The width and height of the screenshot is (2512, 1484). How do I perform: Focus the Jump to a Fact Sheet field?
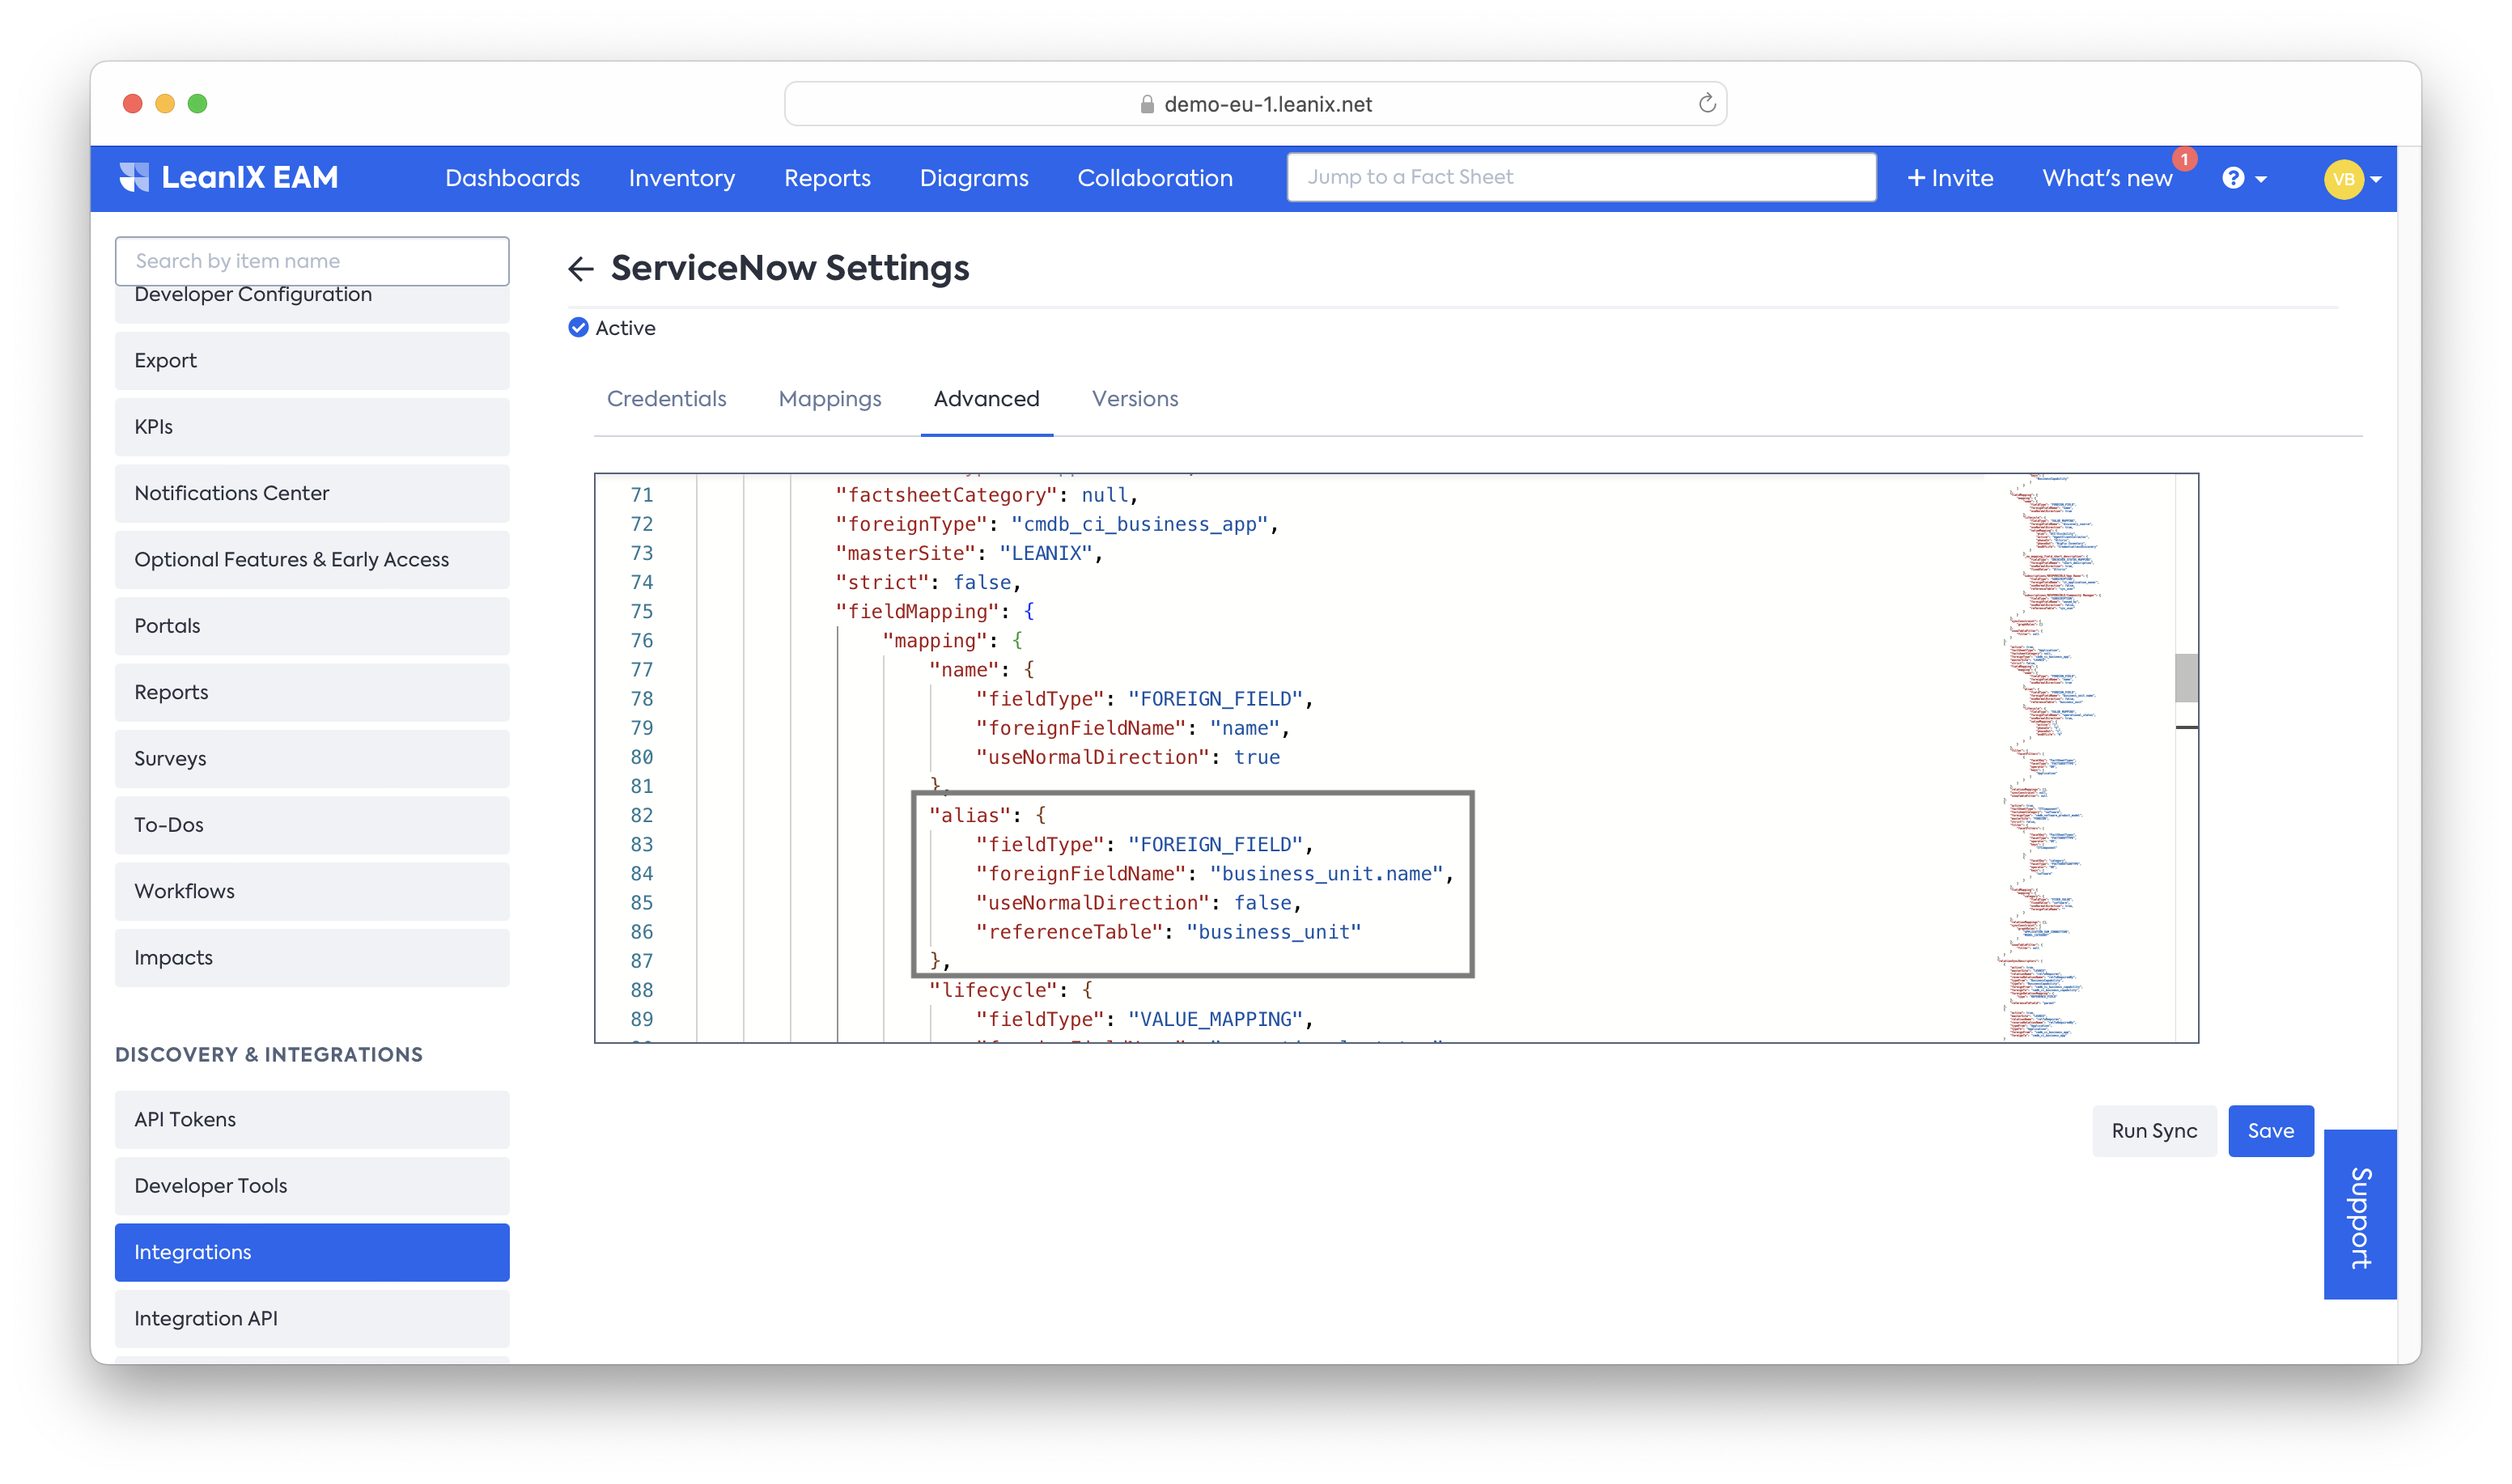pos(1581,177)
